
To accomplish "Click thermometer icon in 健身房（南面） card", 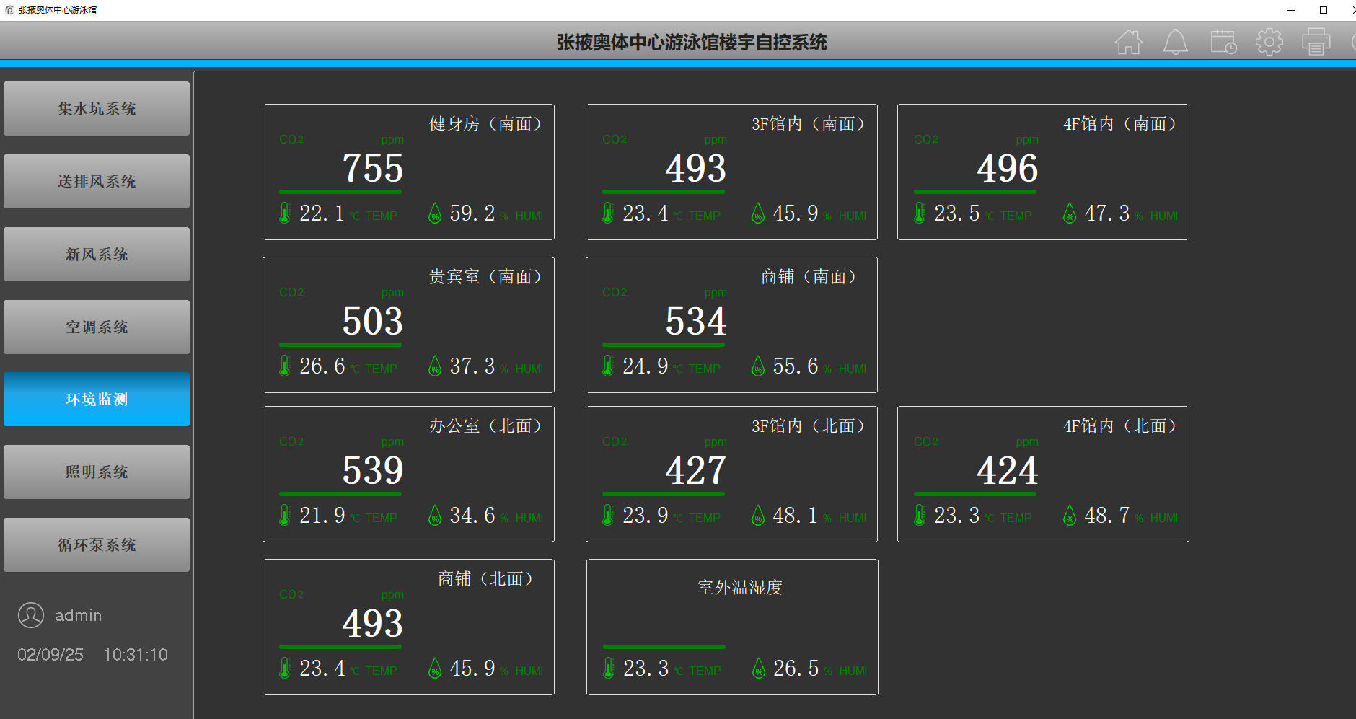I will tap(285, 213).
